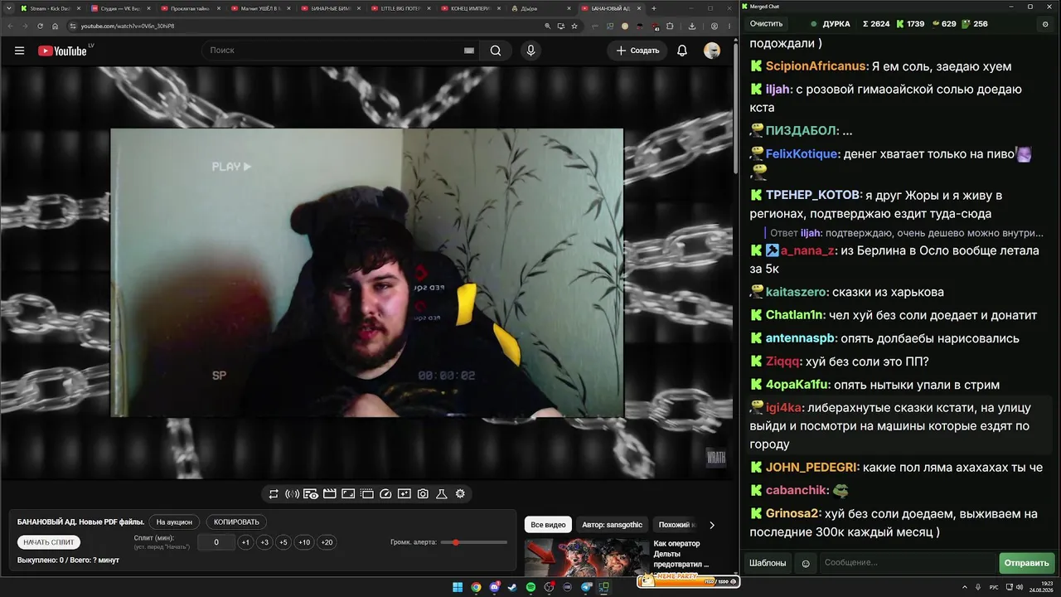The image size is (1061, 597).
Task: Click the НАЧАТЬ СПЛИТ button
Action: click(49, 542)
